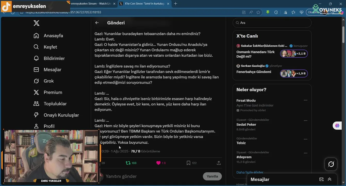The height and width of the screenshot is (186, 346).
Task: Open Grok in the sidebar
Action: [44, 81]
